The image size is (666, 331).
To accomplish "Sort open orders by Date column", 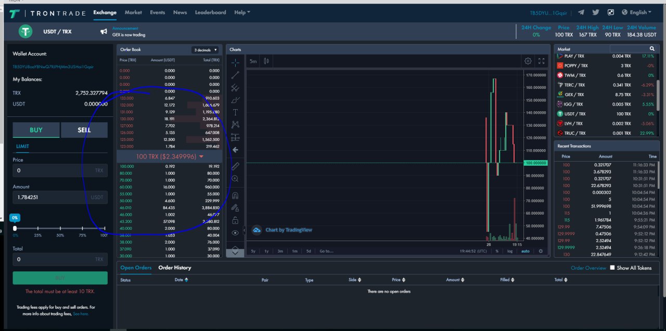I will (x=182, y=280).
